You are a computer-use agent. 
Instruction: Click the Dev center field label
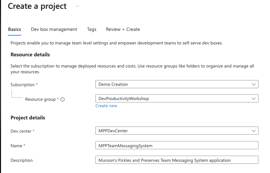point(21,131)
